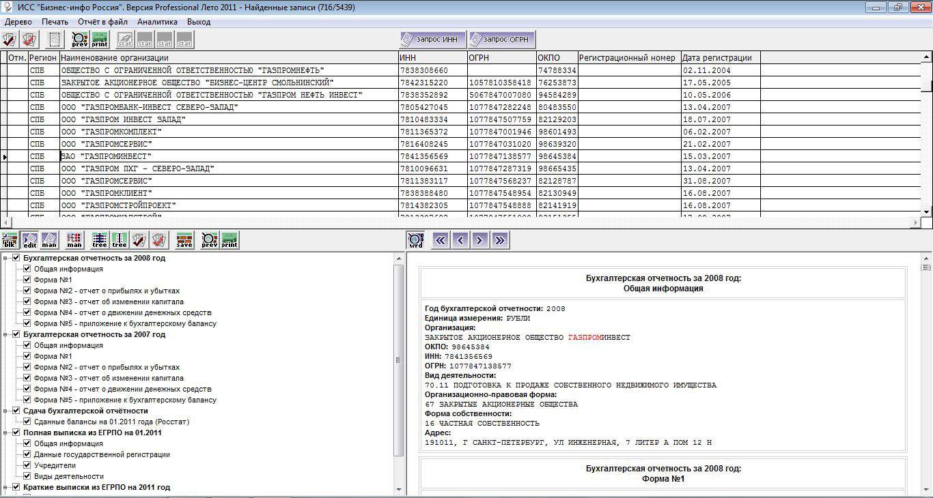The height and width of the screenshot is (498, 933).
Task: Jump to last record with double-right arrow
Action: click(x=500, y=240)
